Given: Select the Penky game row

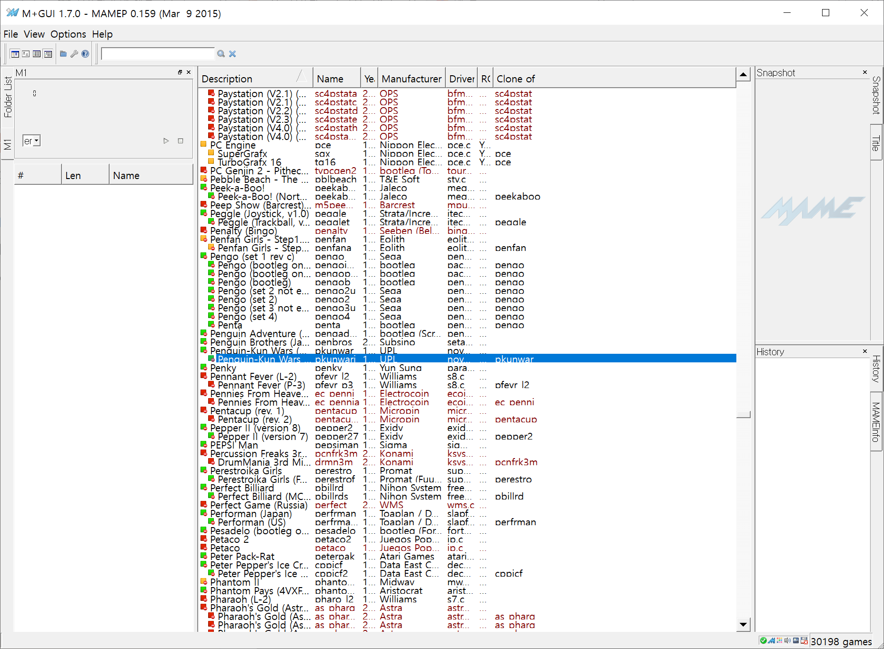Looking at the screenshot, I should [467, 368].
